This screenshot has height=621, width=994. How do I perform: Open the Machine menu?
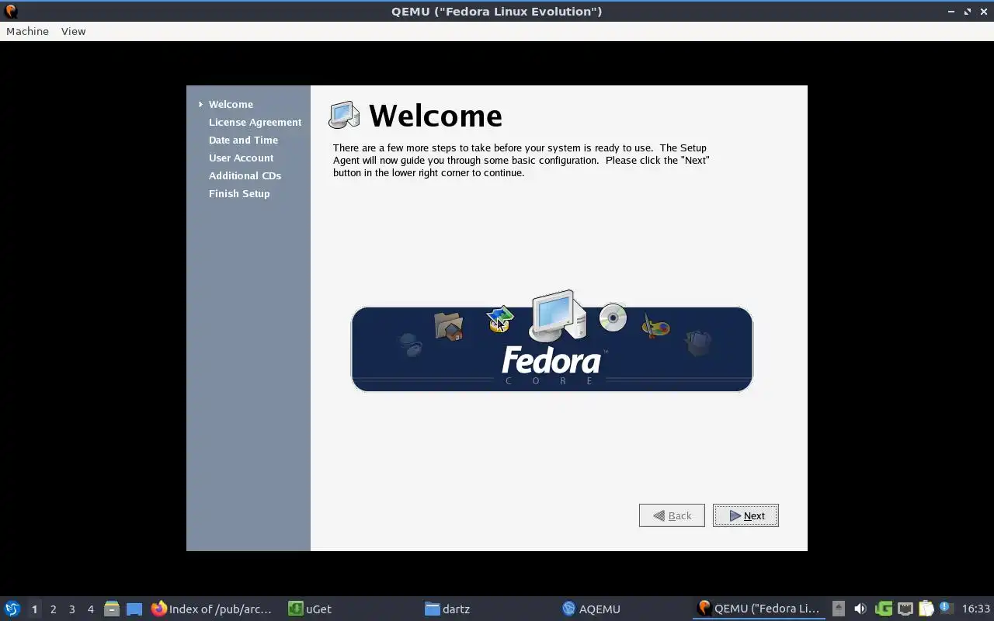click(27, 31)
